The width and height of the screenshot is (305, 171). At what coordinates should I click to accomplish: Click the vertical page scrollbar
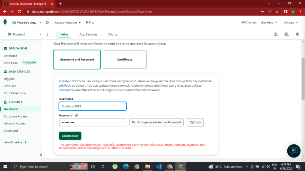tap(303, 79)
